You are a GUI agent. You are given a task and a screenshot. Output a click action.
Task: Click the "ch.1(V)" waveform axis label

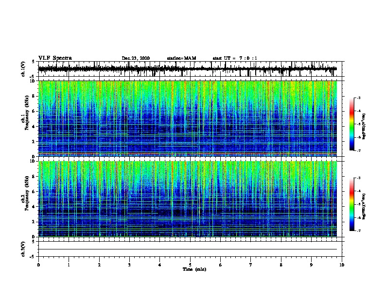click(23, 69)
